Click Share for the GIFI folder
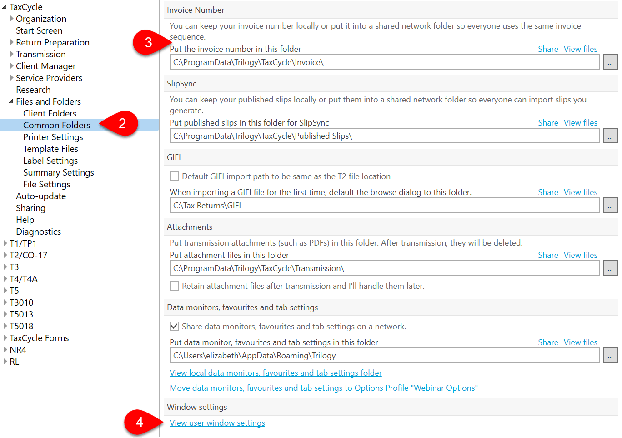 (x=548, y=192)
